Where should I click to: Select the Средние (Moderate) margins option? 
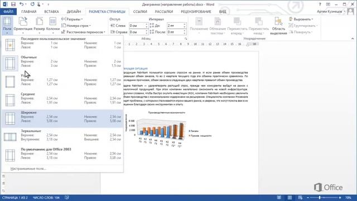click(x=62, y=100)
